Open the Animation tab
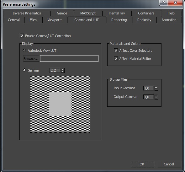185x172 pixels. (169, 20)
